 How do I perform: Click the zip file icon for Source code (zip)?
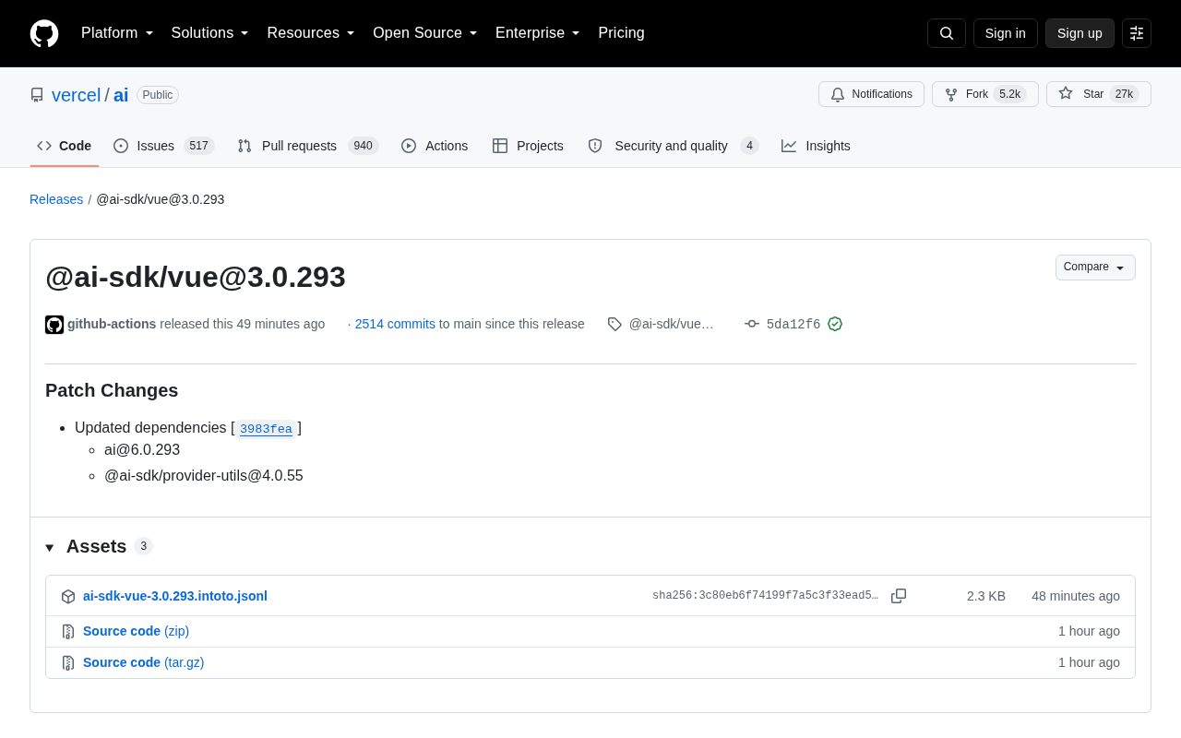[68, 632]
